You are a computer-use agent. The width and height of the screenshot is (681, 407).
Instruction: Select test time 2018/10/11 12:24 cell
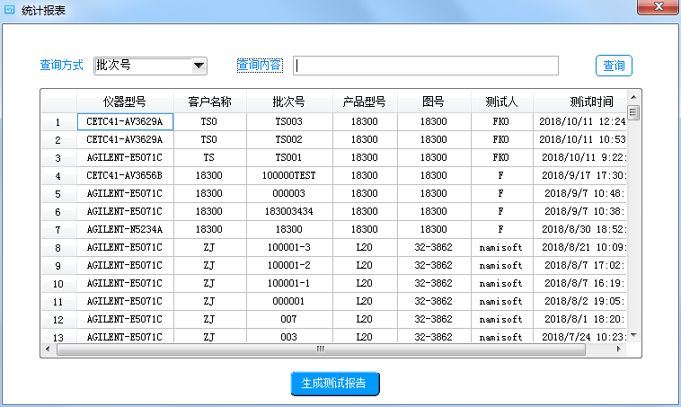pos(579,121)
